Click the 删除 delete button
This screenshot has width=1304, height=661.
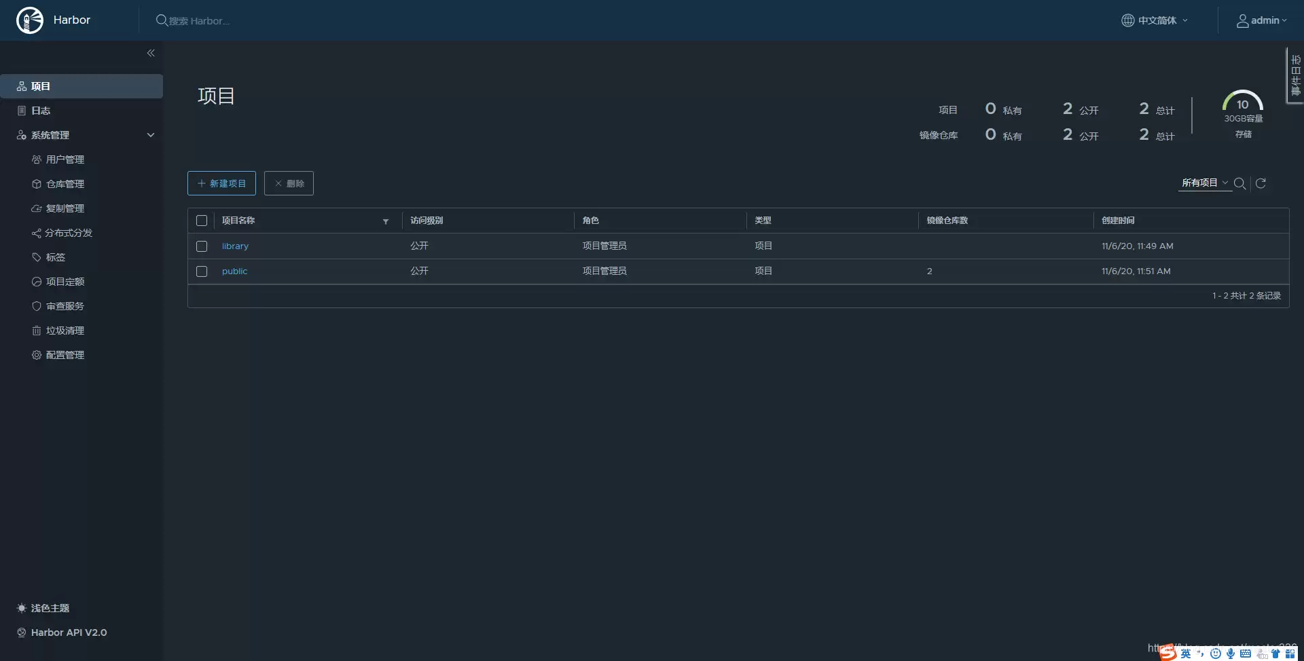(x=289, y=183)
